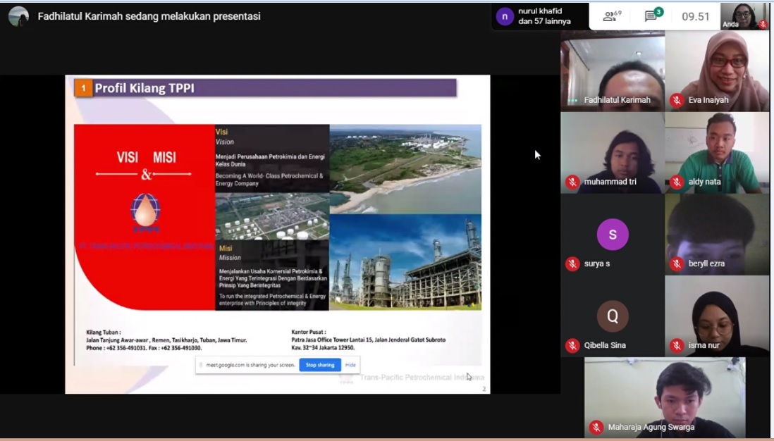Open your own video thumbnail labeled Anda
Viewport: 774px width, 441px height.
[744, 15]
